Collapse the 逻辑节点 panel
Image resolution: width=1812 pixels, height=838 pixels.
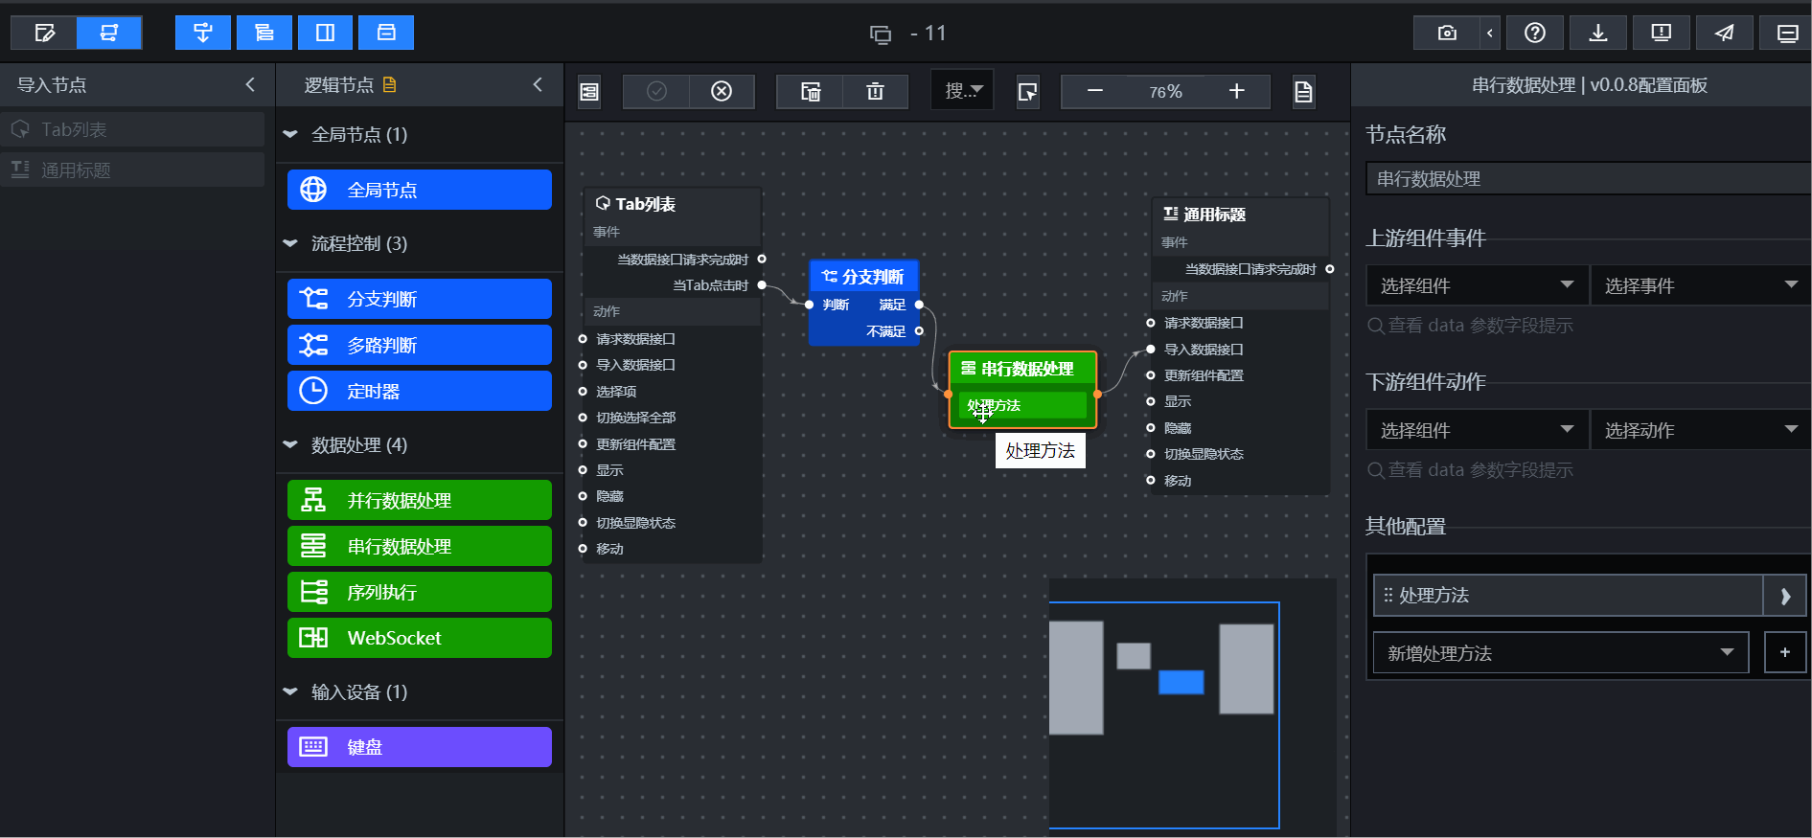538,84
